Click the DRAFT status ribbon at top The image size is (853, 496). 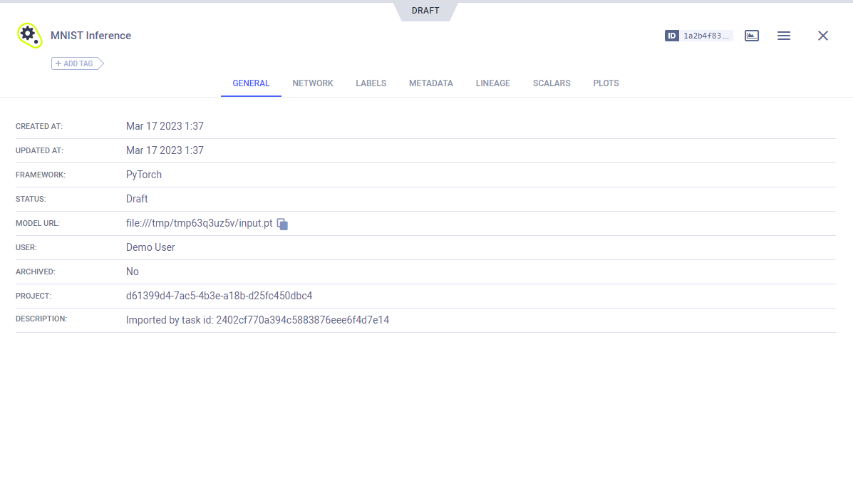(x=425, y=10)
